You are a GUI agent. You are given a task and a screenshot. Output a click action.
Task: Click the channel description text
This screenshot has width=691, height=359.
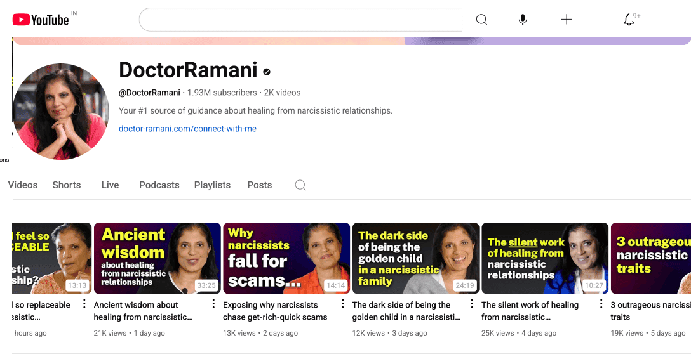tap(255, 111)
